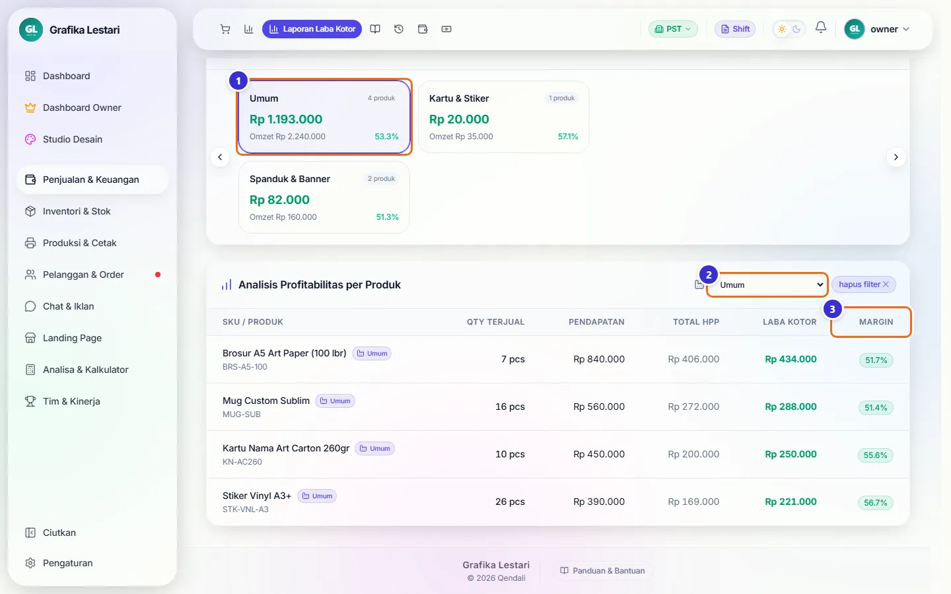Open the Umum category filter dropdown
The height and width of the screenshot is (594, 951).
point(767,285)
